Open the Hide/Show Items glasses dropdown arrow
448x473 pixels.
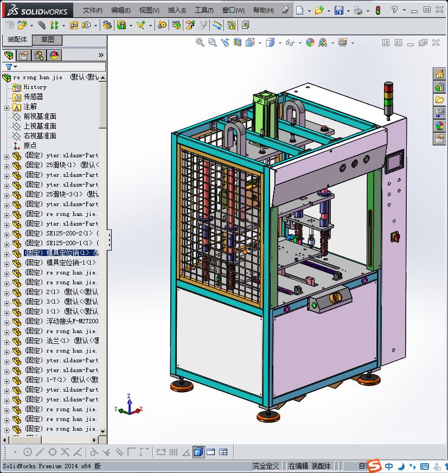pyautogui.click(x=300, y=43)
